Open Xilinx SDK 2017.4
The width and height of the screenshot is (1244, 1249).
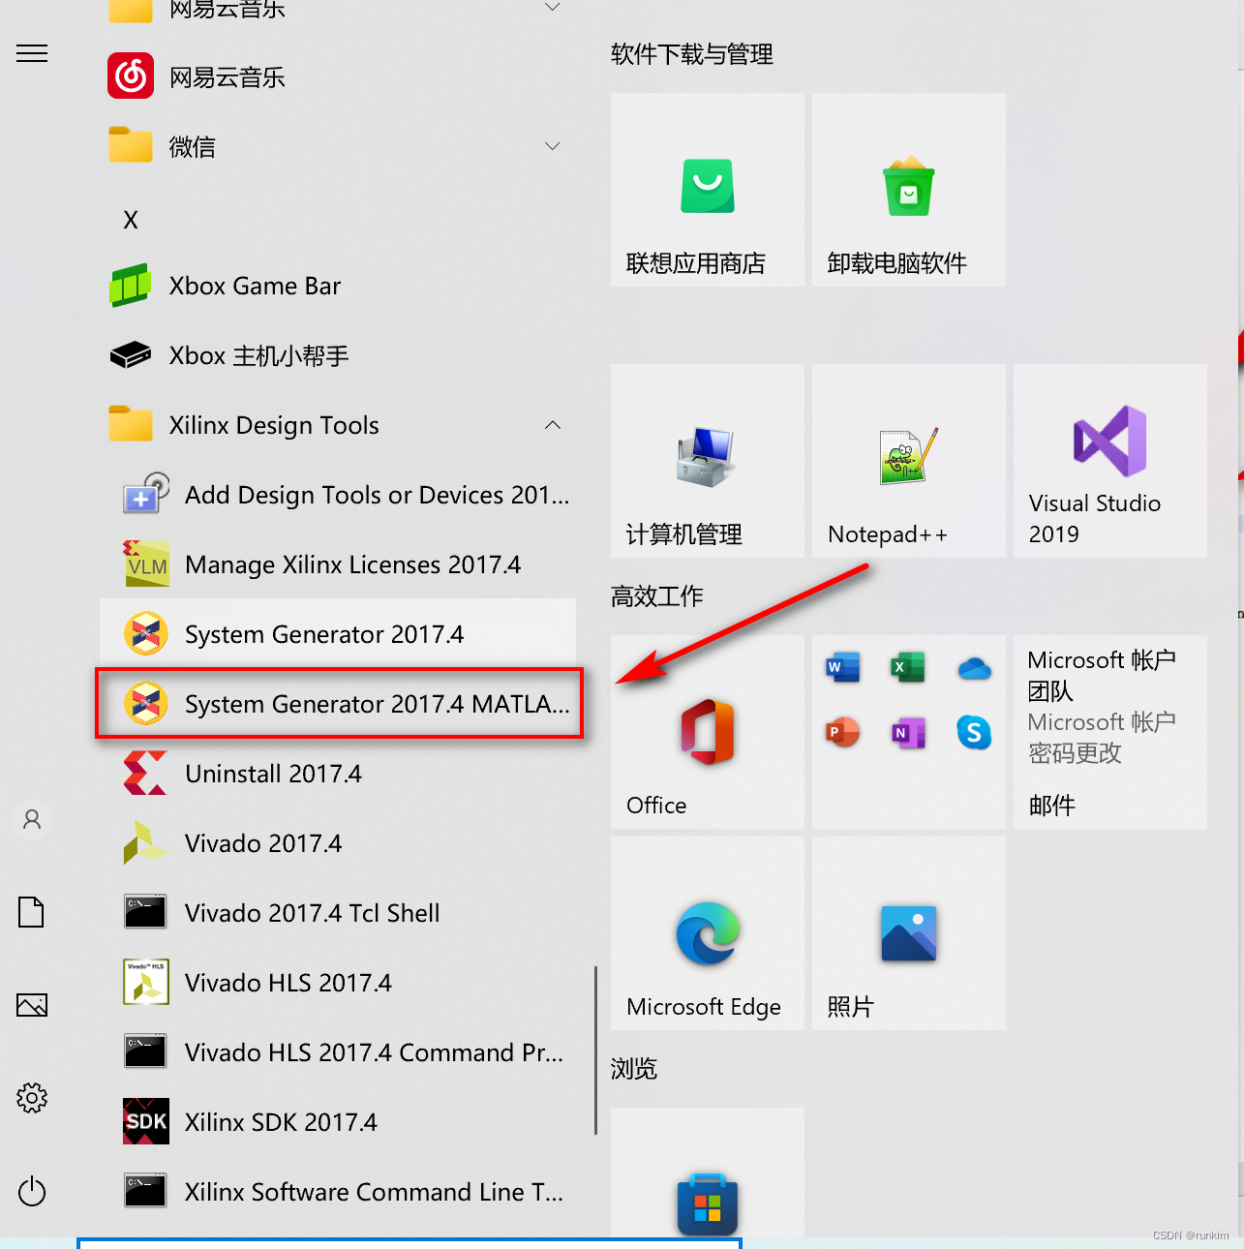(x=281, y=1121)
